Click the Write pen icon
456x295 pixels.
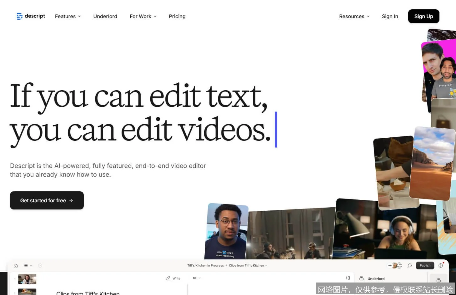[x=168, y=278]
